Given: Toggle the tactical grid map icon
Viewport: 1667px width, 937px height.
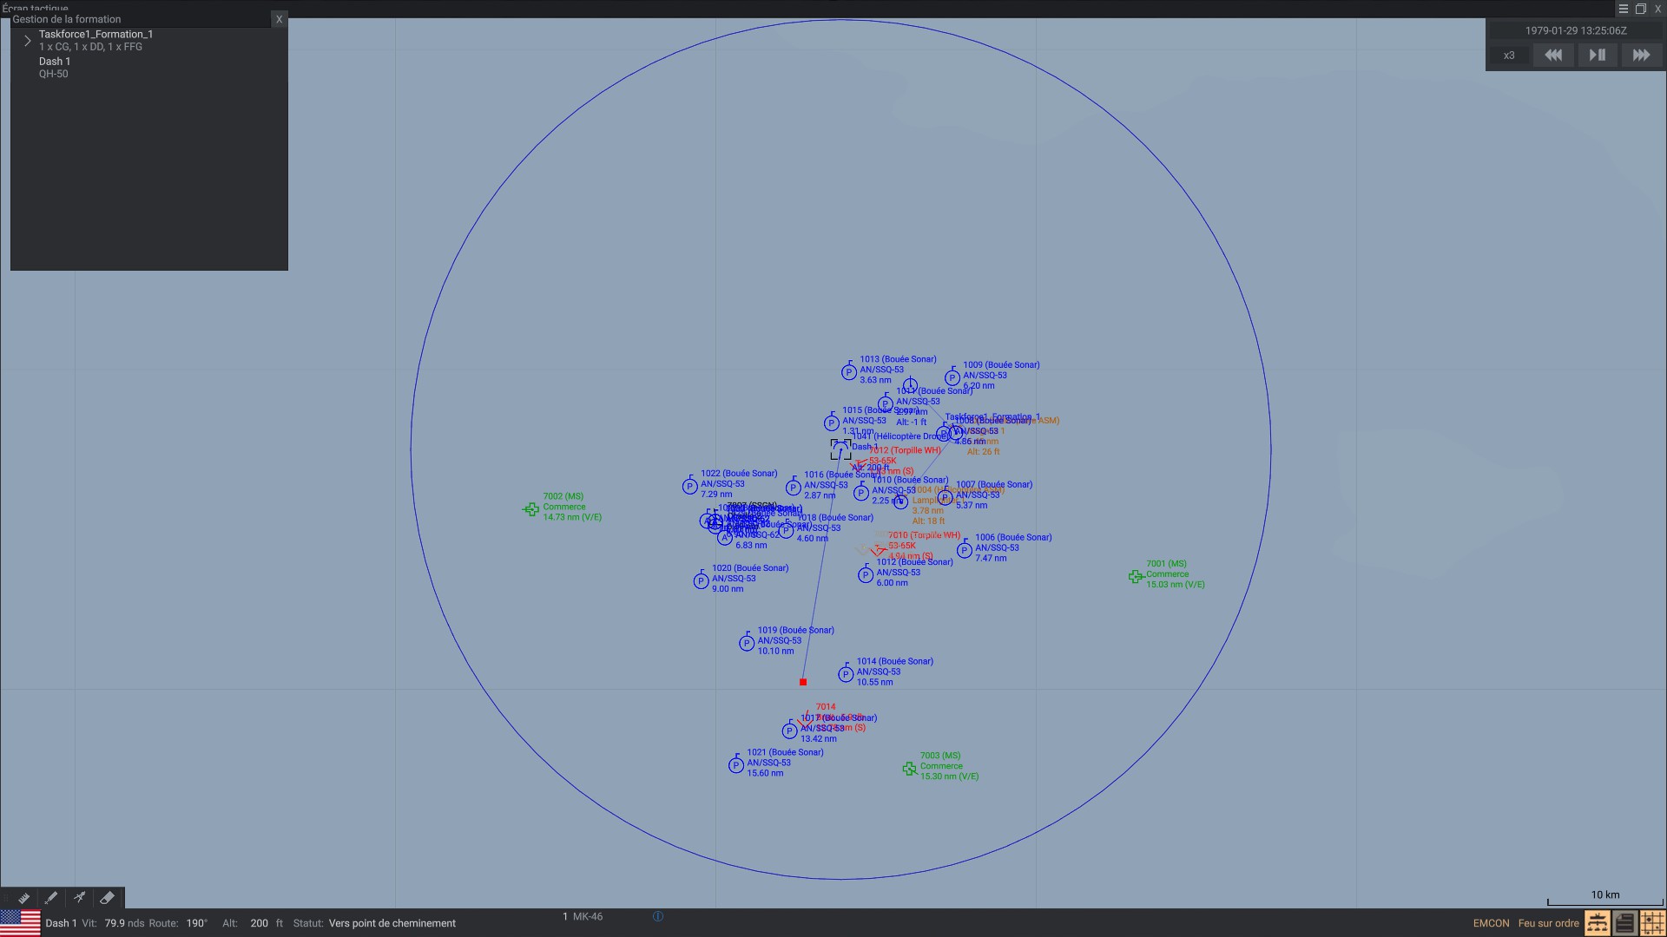Looking at the screenshot, I should tap(1652, 923).
